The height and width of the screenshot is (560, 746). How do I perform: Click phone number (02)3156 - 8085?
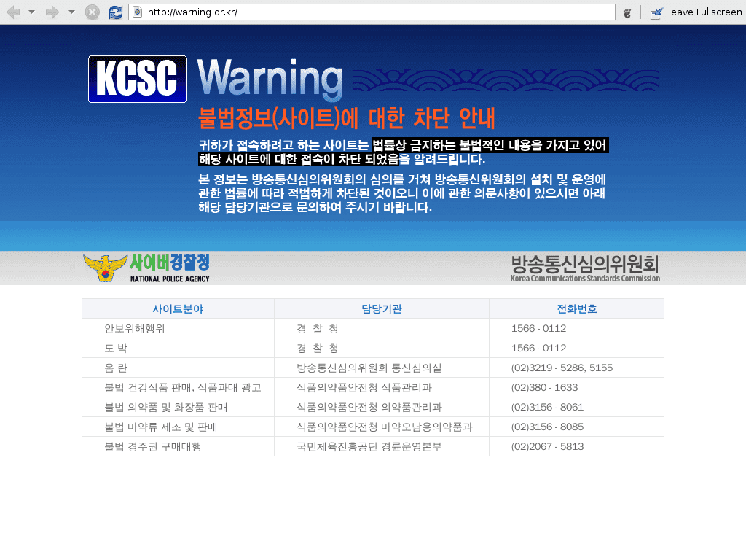point(547,427)
